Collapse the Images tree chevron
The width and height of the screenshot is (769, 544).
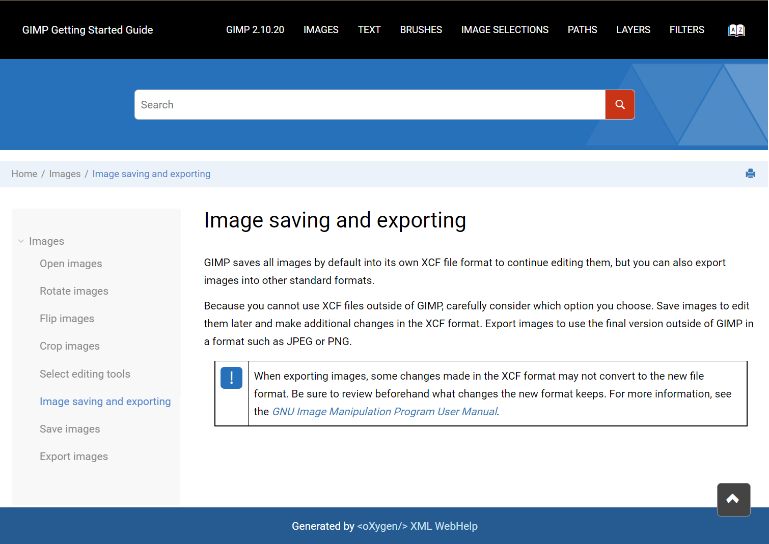21,241
